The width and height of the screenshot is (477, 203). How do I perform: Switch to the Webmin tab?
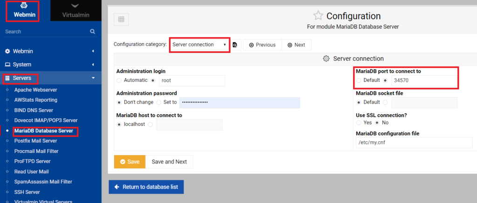point(25,10)
